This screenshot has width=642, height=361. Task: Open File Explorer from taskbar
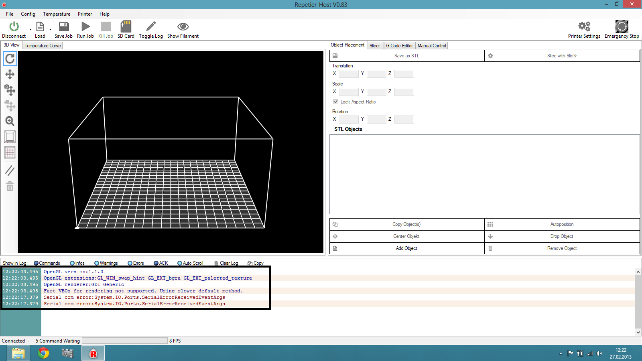click(18, 353)
